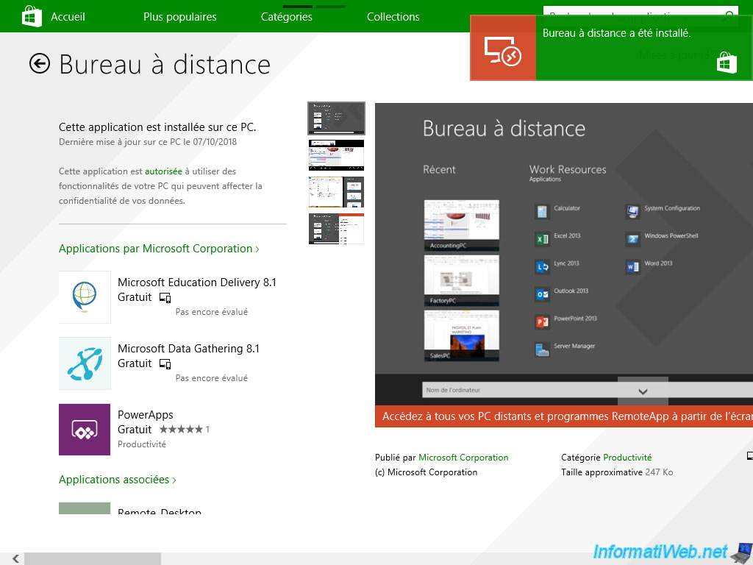Open the Catégories tab
This screenshot has width=753, height=565.
point(287,17)
